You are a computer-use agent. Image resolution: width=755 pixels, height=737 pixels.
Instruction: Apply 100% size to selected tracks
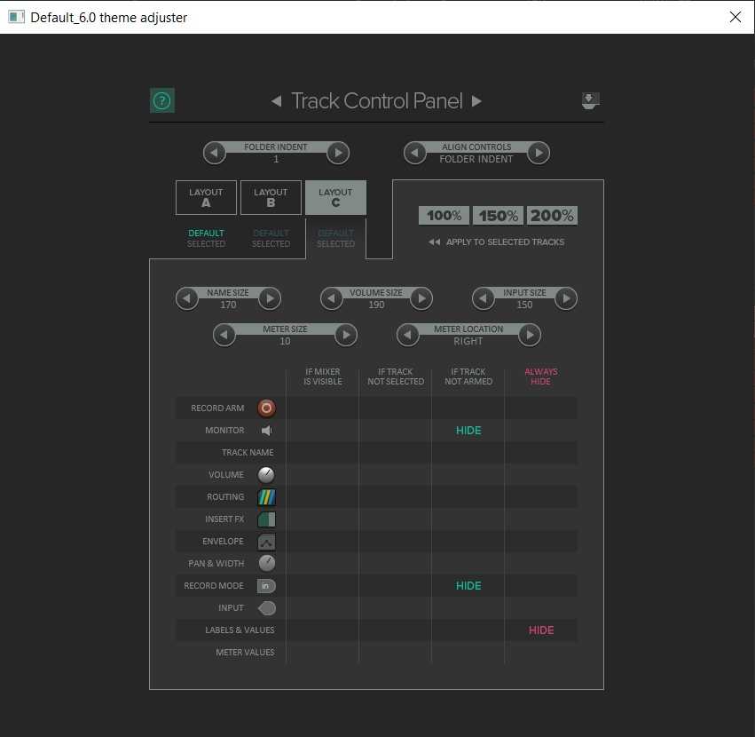444,216
